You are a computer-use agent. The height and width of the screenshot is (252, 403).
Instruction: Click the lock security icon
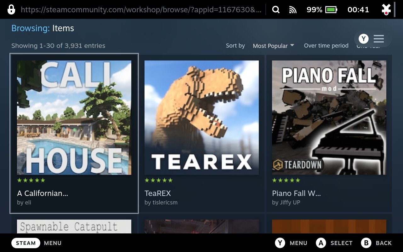(11, 9)
